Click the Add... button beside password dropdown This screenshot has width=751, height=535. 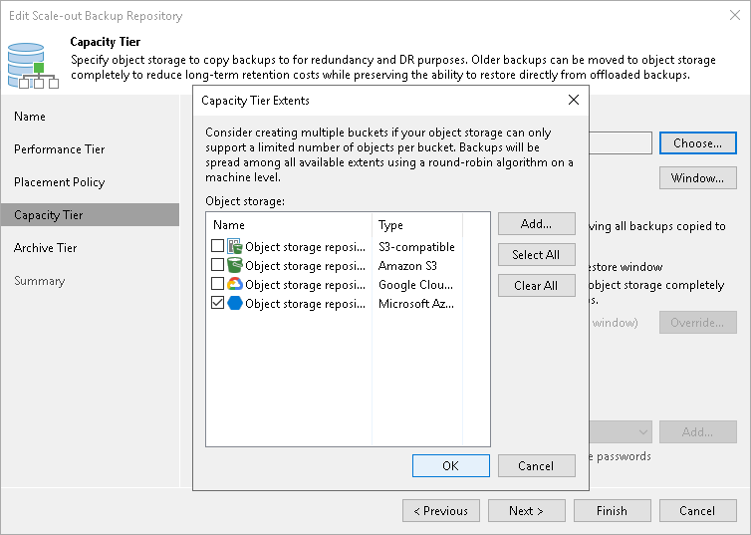(698, 432)
